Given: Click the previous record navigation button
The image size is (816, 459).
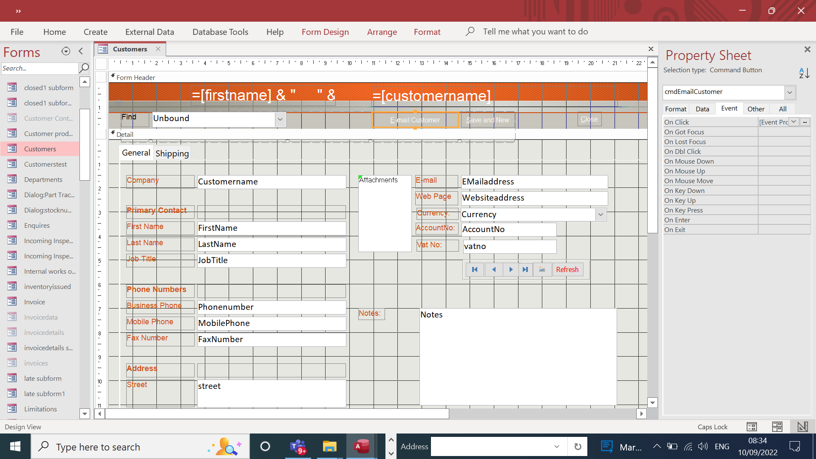Looking at the screenshot, I should 493,269.
